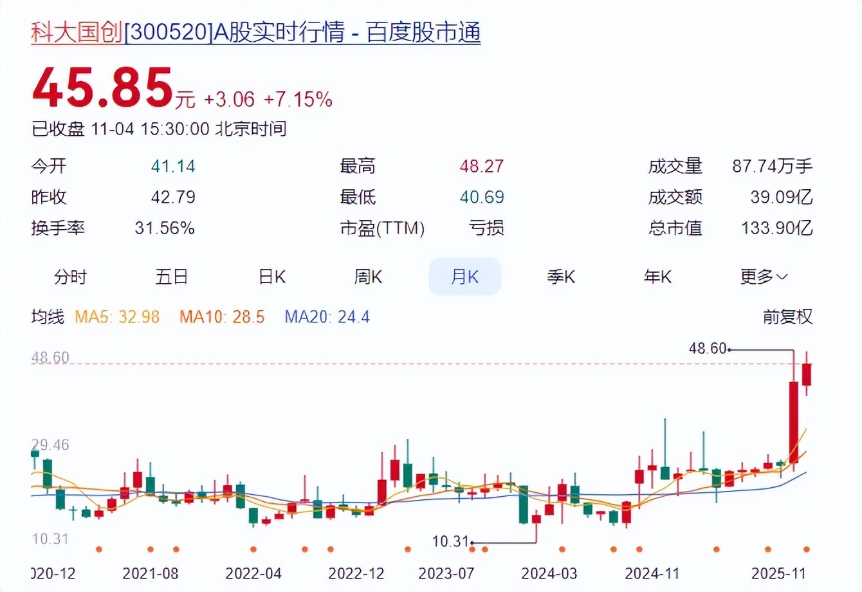Switch to the 季K chart tab
Screen dimensions: 862x592
coord(561,277)
